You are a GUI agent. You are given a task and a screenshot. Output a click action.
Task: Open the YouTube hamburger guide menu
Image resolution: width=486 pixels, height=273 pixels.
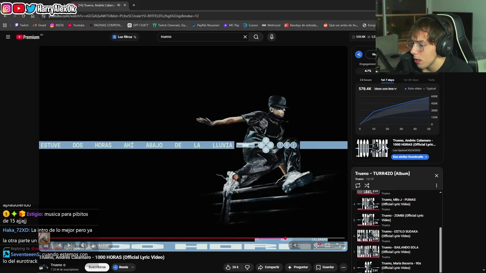pos(8,37)
